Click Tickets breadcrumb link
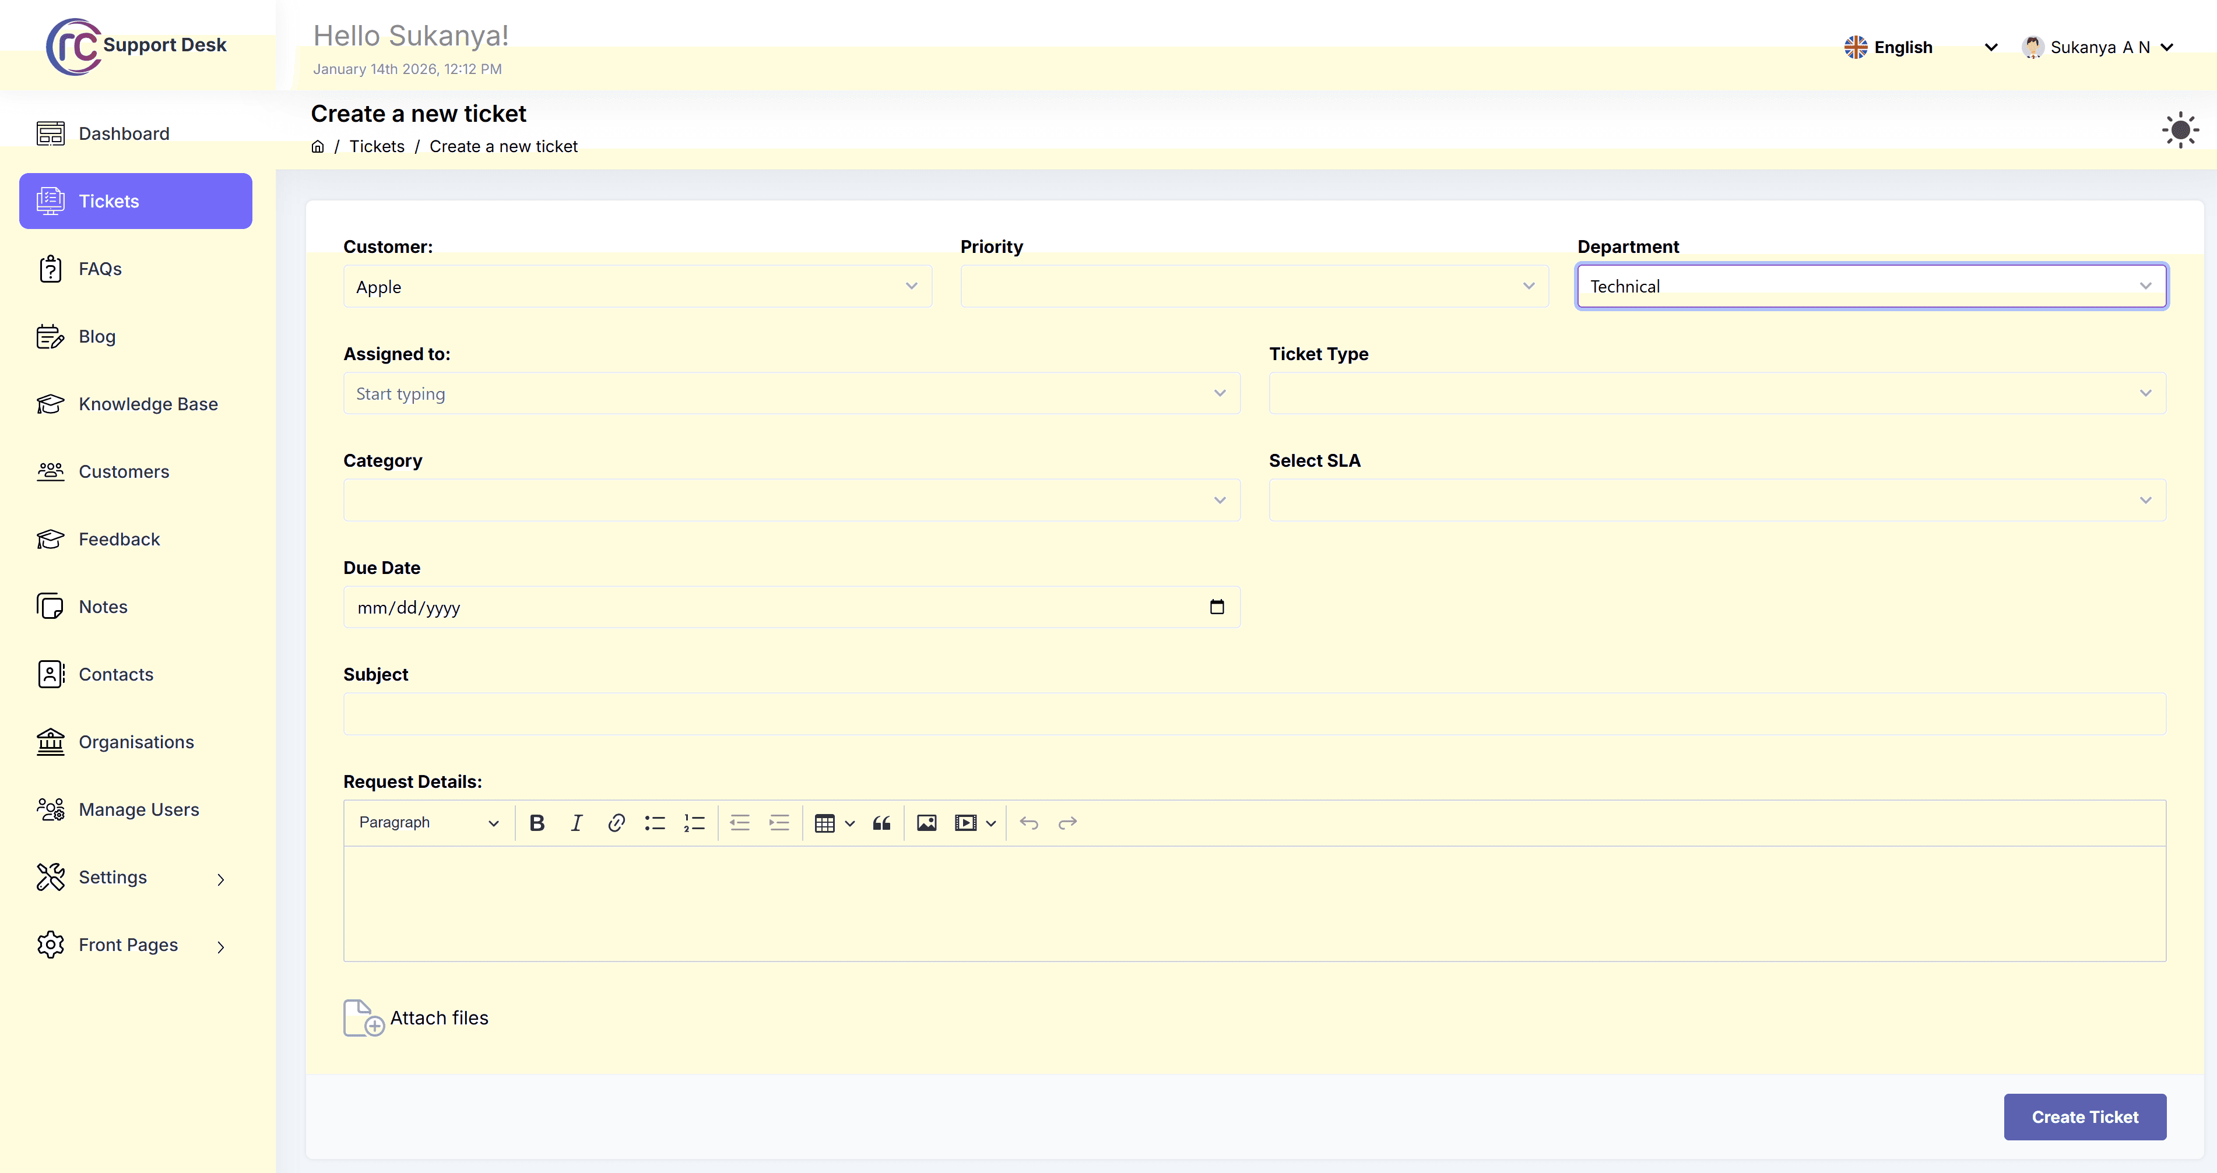 [x=377, y=146]
